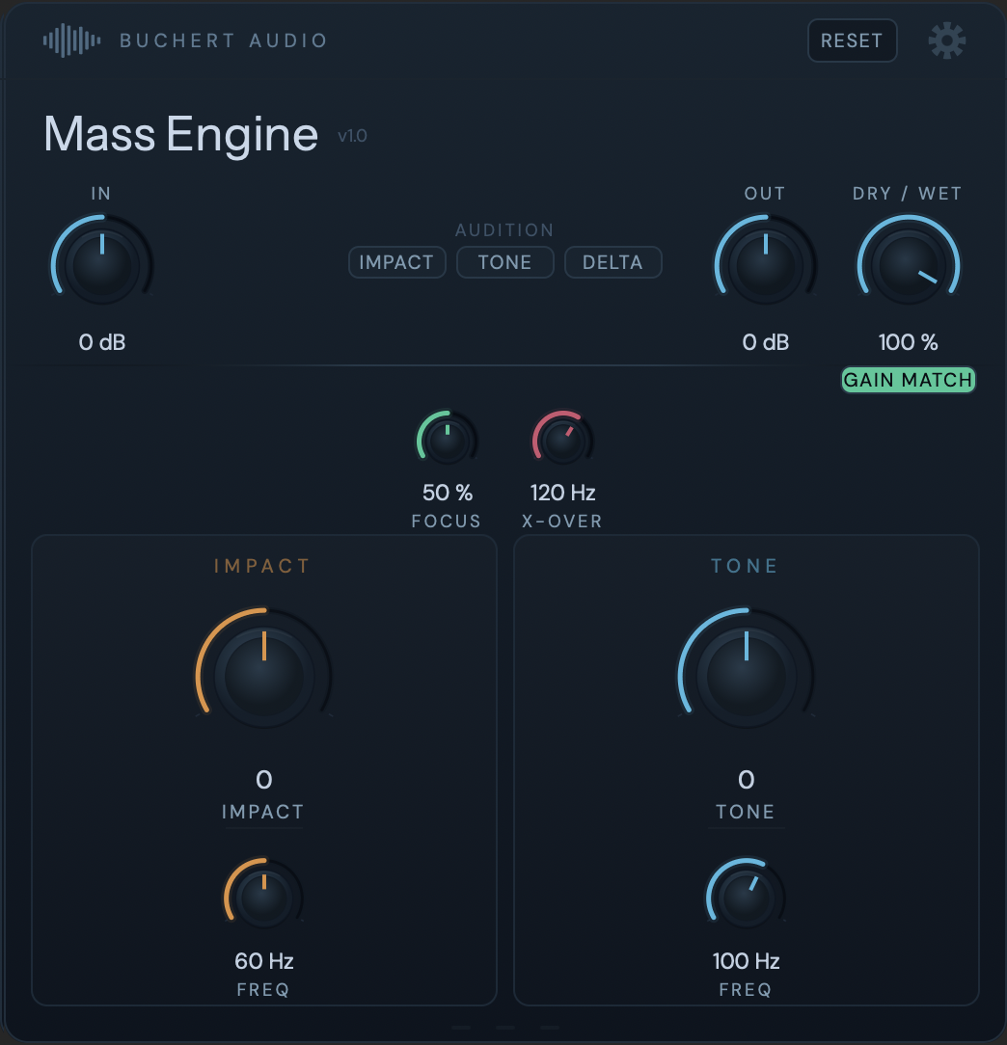
Task: Click the blue TONE FREQ knob
Action: click(745, 896)
